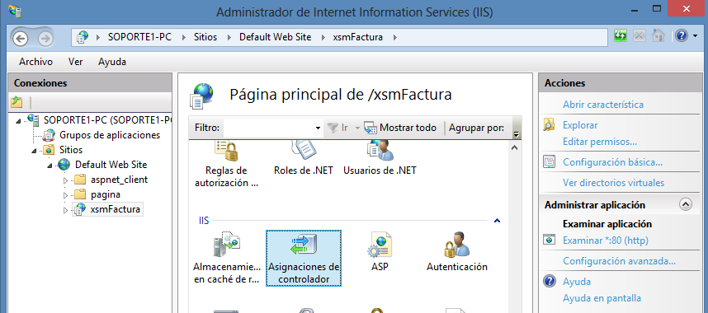Click the blue Help question mark toolbar icon

click(x=681, y=36)
